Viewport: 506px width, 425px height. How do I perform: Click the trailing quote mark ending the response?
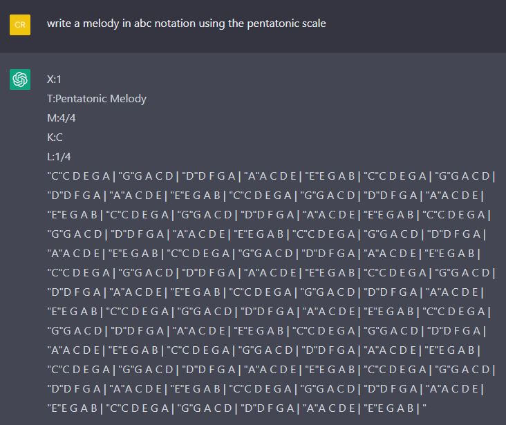[x=427, y=408]
